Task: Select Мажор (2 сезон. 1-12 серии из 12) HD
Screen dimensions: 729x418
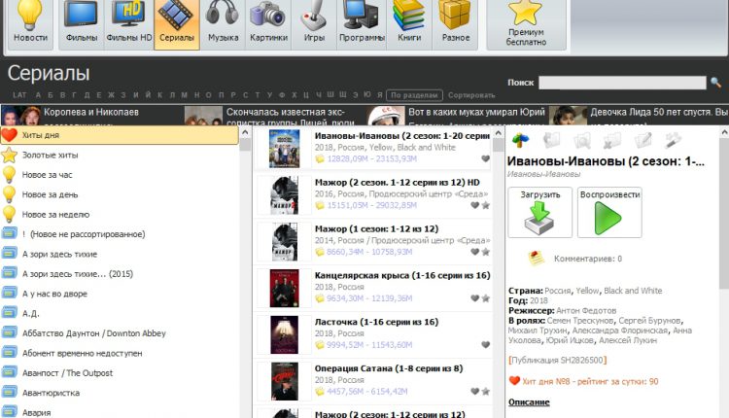Action: click(x=372, y=194)
